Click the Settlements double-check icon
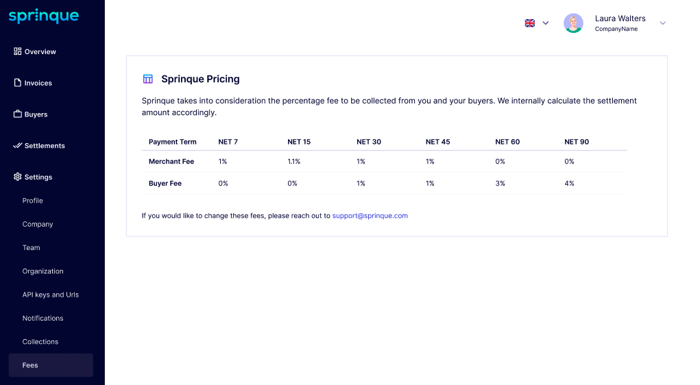This screenshot has width=700, height=385. coord(18,146)
